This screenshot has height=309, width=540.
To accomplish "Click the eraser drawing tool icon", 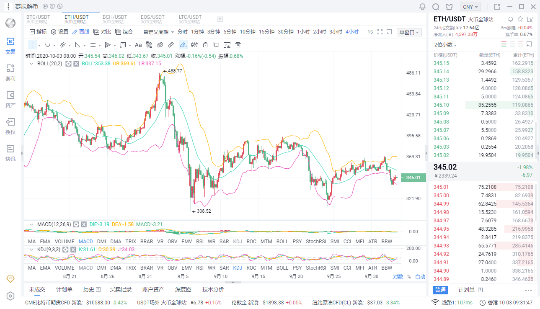I will [160, 45].
